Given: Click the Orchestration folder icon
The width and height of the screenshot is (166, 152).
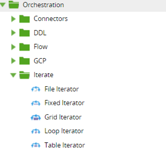Looking at the screenshot, I should [x=14, y=4].
